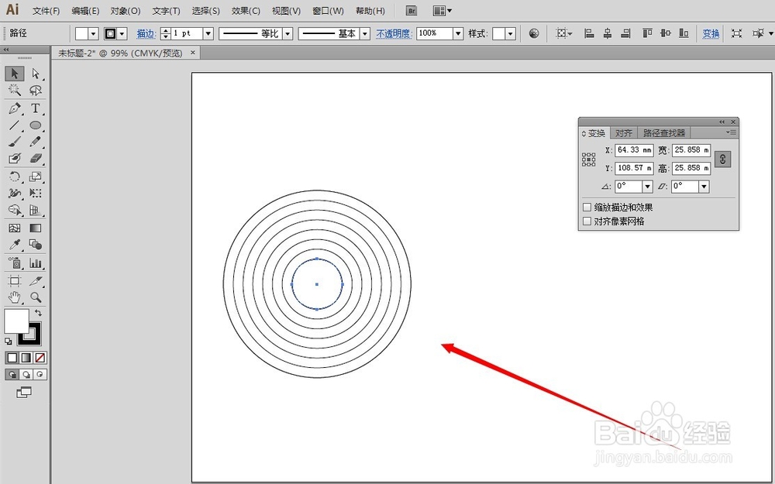The image size is (775, 484).
Task: Select the Ellipse tool
Action: [35, 125]
